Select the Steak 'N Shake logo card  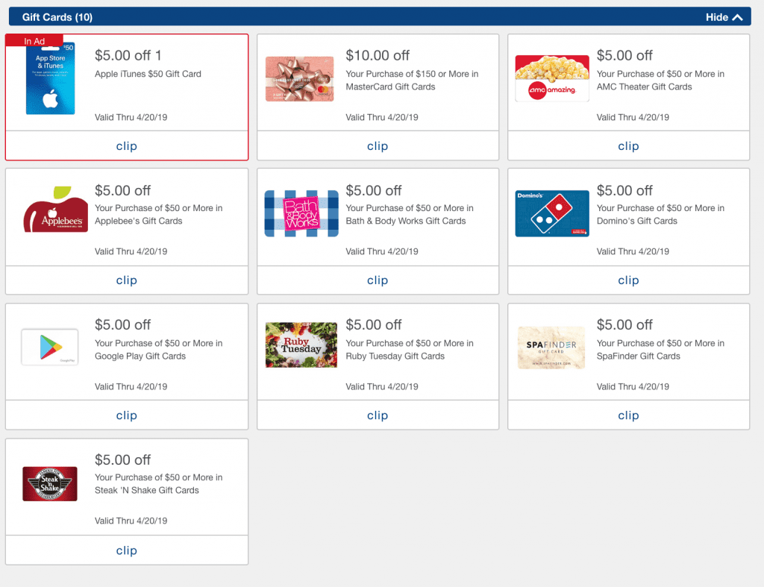(x=49, y=483)
